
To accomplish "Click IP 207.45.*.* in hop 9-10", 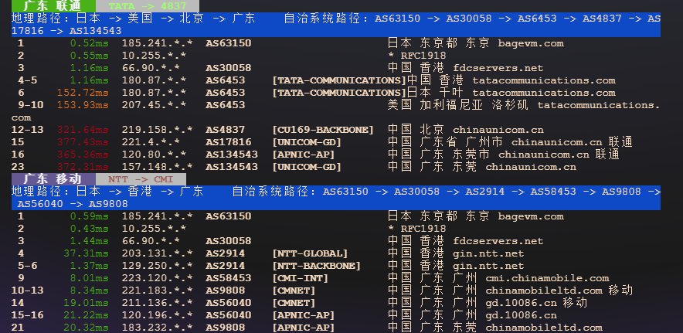I will click(x=154, y=105).
